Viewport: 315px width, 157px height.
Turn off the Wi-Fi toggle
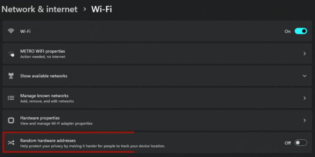pyautogui.click(x=300, y=31)
